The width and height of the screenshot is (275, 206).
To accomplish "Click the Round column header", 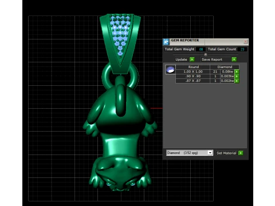I will tap(193, 67).
